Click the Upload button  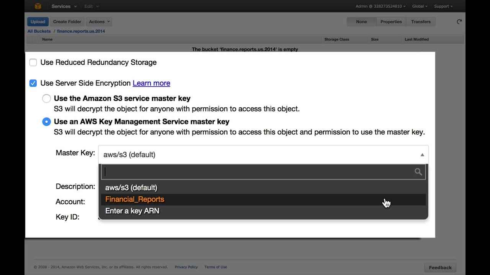coord(38,21)
